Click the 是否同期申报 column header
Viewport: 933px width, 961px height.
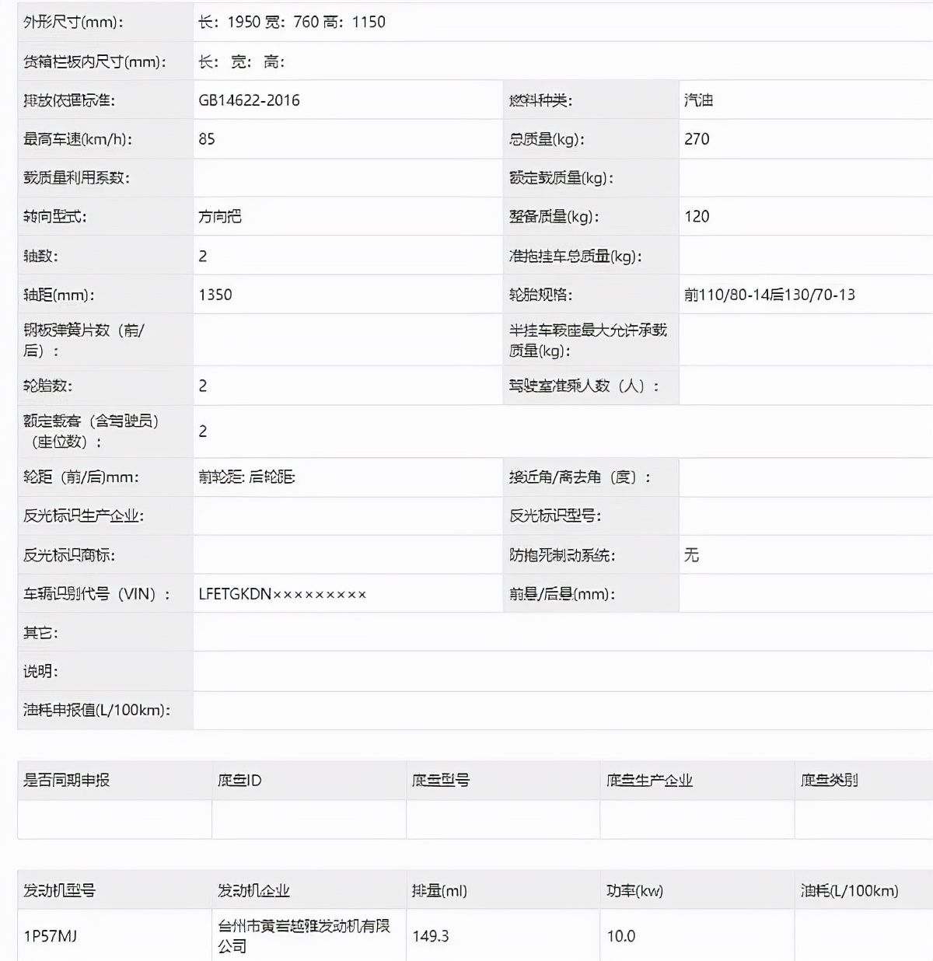(62, 780)
